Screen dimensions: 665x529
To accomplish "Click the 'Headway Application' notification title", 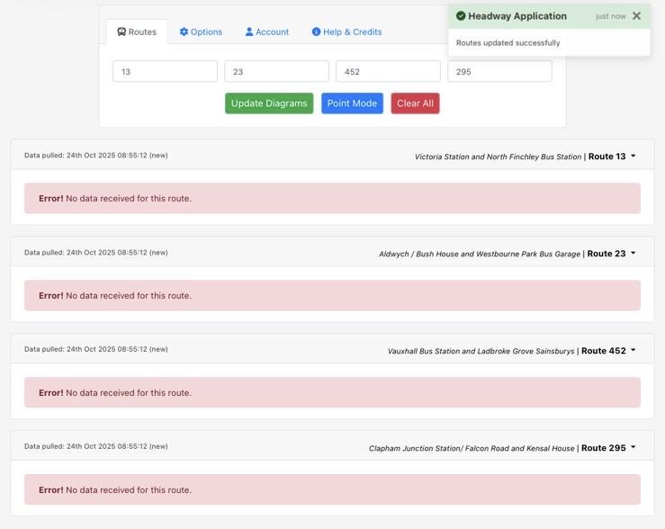I will (517, 16).
